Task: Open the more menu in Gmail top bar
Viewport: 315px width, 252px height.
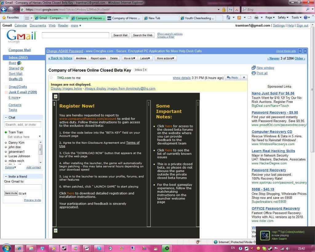Action: pos(76,26)
